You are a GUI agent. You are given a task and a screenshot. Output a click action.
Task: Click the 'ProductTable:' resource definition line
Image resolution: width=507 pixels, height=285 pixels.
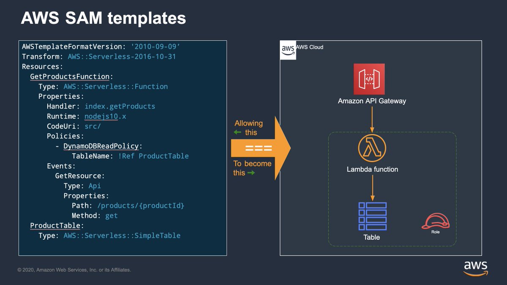(57, 225)
